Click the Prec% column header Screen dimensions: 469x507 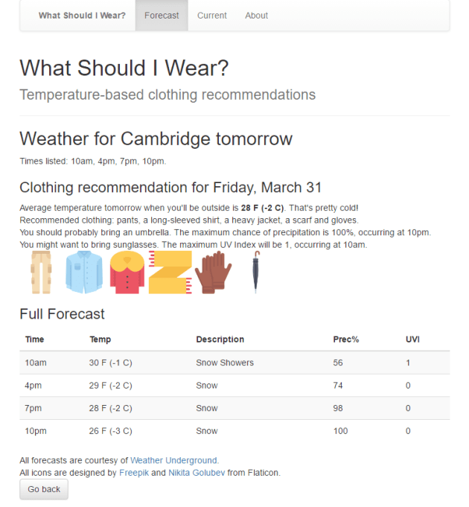coord(346,339)
